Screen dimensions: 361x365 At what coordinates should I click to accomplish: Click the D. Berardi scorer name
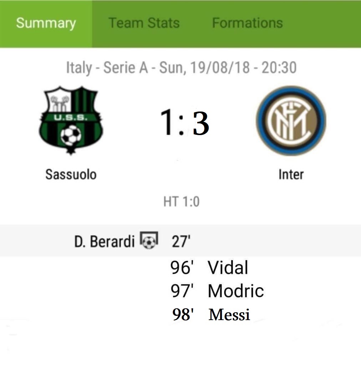coord(105,241)
